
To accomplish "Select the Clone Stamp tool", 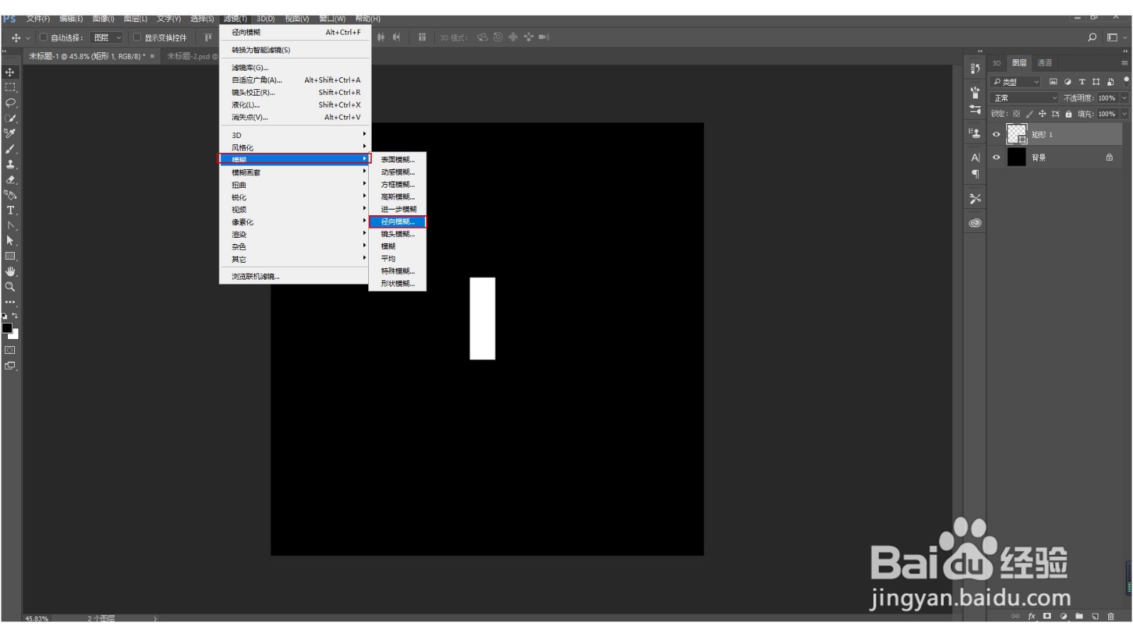I will 10,164.
